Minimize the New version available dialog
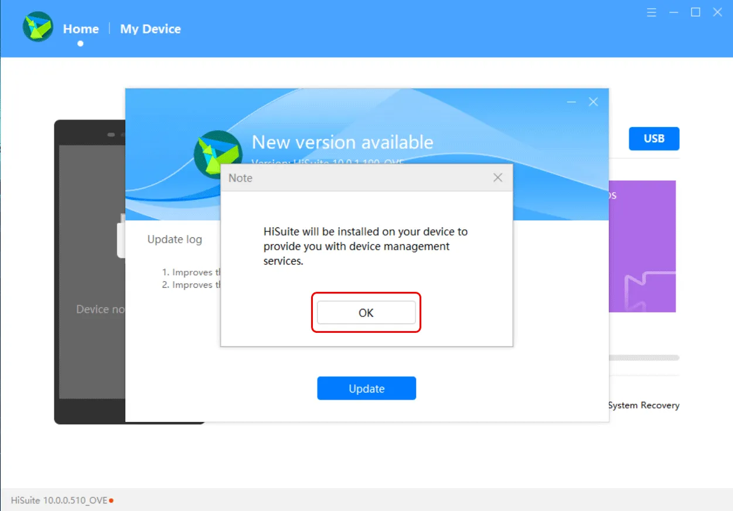 pos(571,102)
